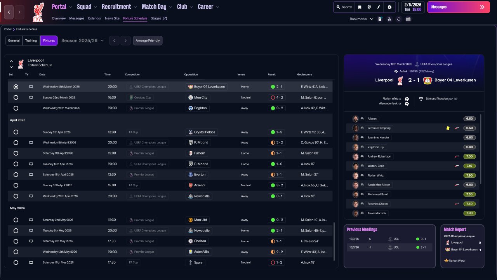Open the Overview sub-tab
Viewport: 497px width, 280px height.
pos(59,18)
